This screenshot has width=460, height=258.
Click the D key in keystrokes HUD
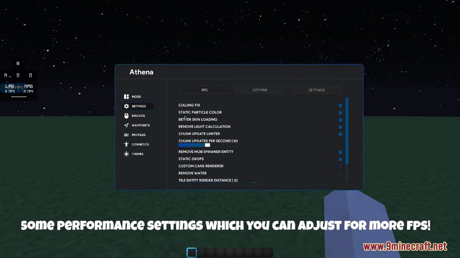[x=30, y=75]
